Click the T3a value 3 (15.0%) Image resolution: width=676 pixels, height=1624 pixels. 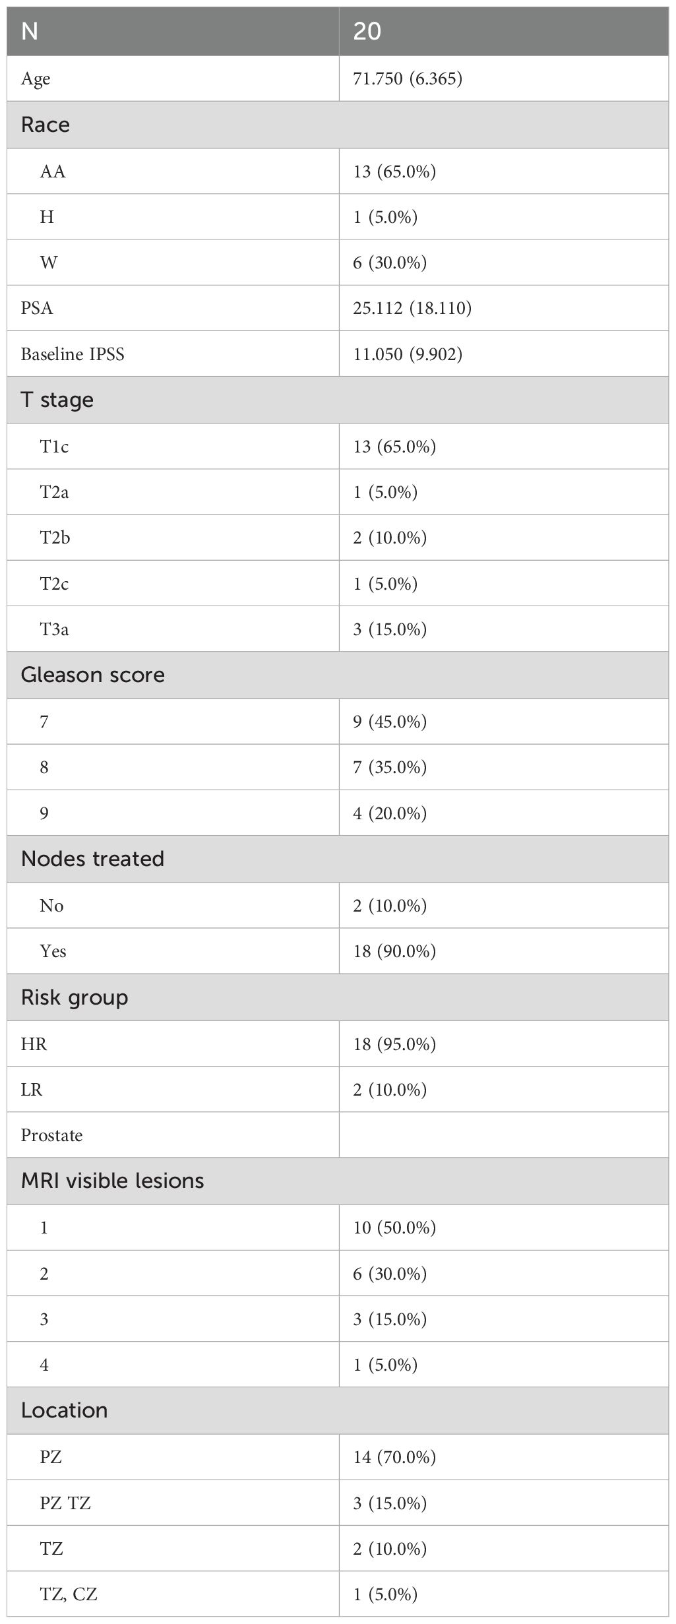coord(390,629)
